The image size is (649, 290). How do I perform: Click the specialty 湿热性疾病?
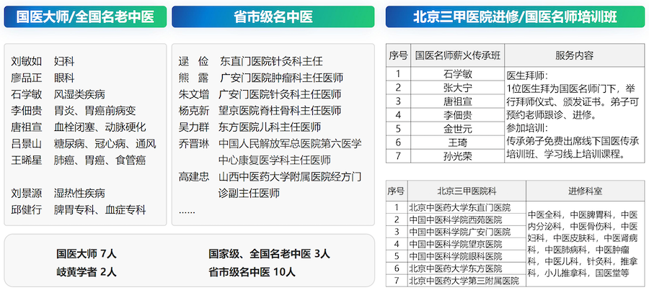(79, 193)
